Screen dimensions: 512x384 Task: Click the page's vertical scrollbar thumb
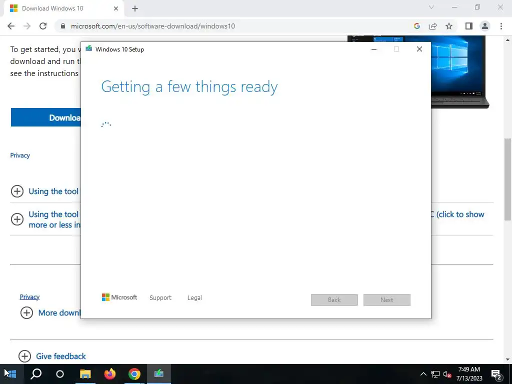click(507, 179)
